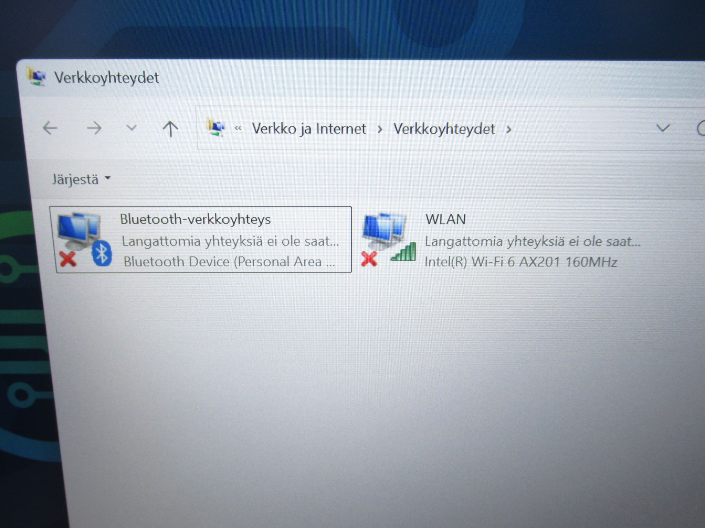The image size is (705, 528).
Task: Expand hidden breadcrumb path double chevron
Action: click(x=238, y=129)
